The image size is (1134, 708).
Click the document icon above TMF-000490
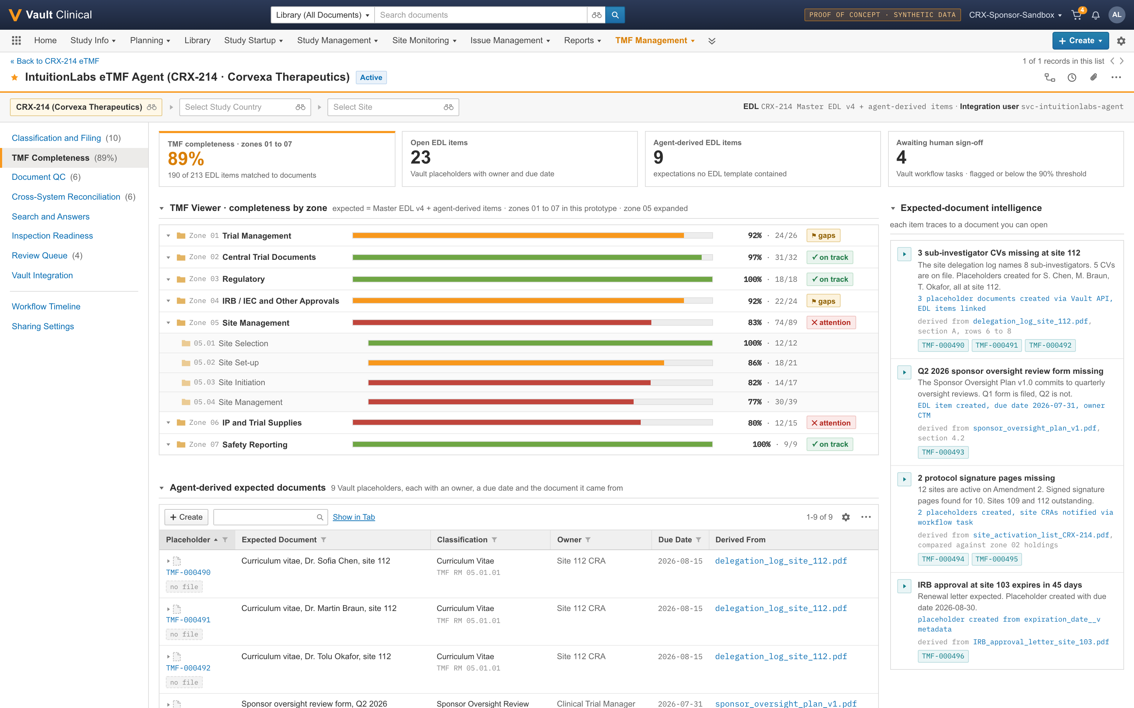pos(177,561)
